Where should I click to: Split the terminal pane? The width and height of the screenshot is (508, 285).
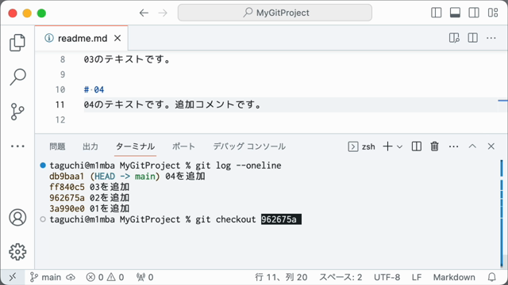(x=416, y=146)
